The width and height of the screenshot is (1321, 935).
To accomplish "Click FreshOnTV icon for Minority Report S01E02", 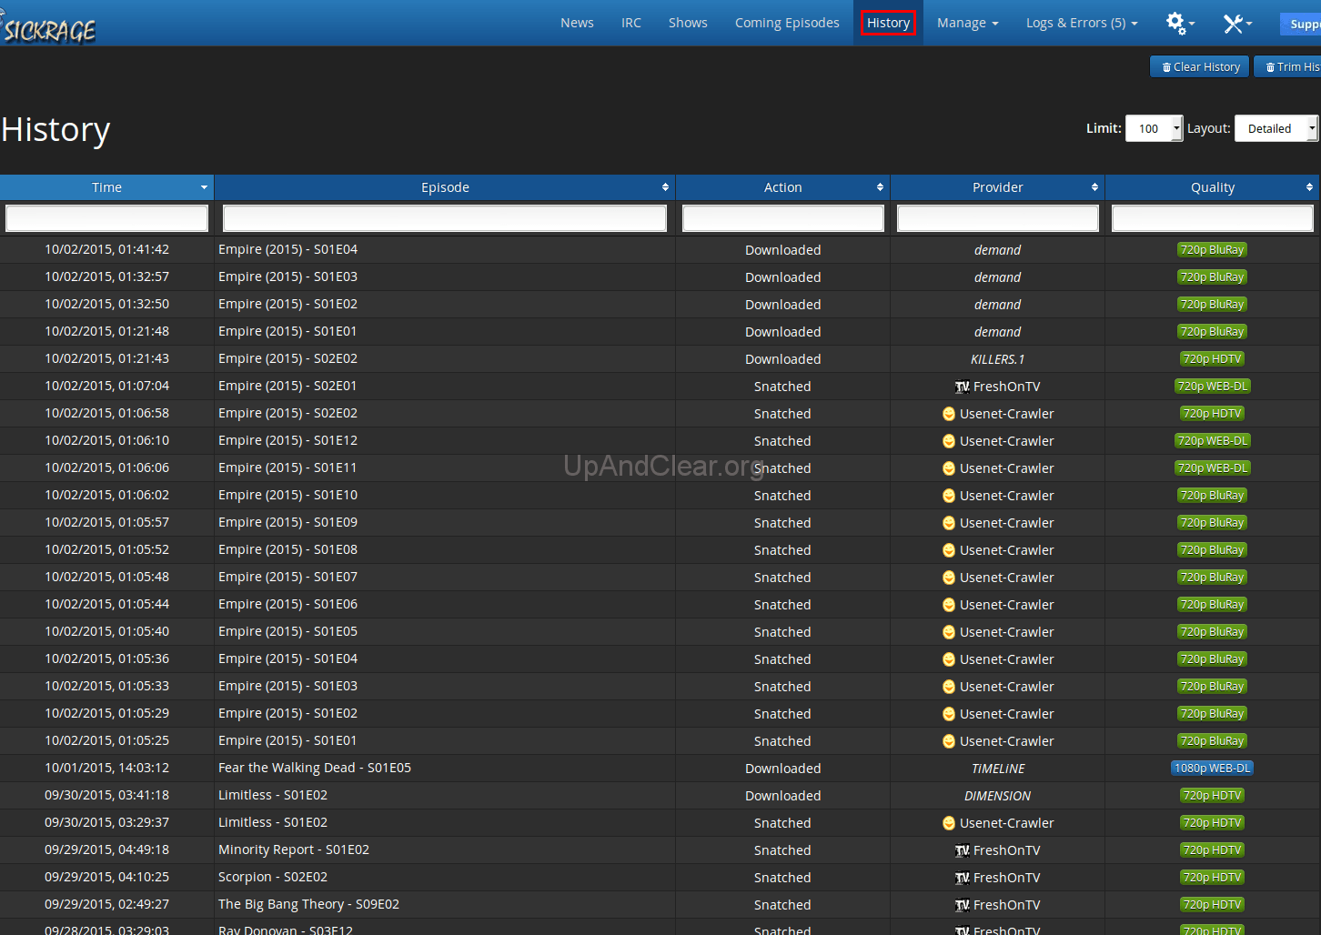I will [963, 850].
